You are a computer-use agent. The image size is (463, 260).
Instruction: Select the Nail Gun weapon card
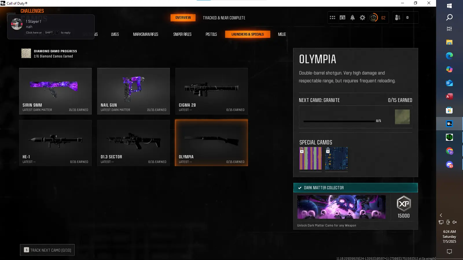133,91
